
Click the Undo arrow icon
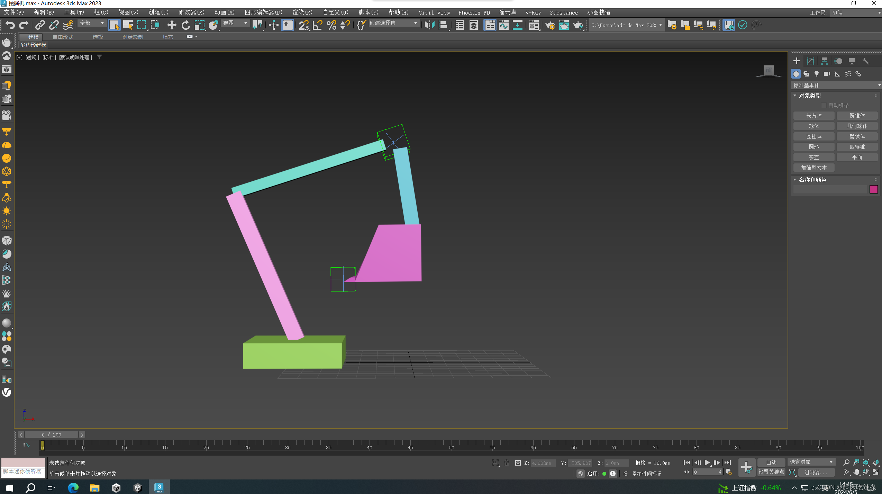click(x=10, y=25)
